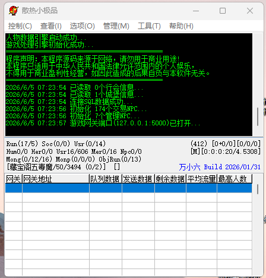The width and height of the screenshot is (266, 278).
Task: Open the 控制(C) menu
Action: click(20, 26)
